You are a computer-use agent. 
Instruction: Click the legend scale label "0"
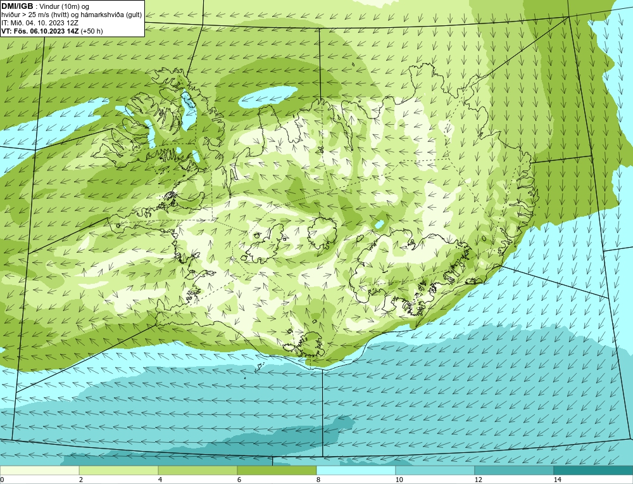[x=2, y=480]
